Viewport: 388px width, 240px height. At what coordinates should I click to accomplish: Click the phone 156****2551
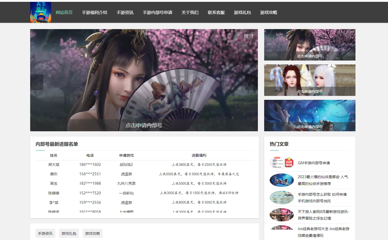pos(90,174)
